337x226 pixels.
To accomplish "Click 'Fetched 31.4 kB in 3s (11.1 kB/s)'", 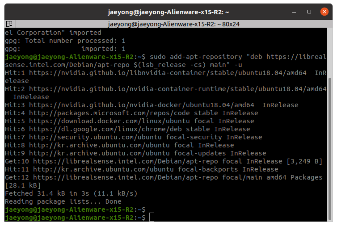I will click(71, 193).
